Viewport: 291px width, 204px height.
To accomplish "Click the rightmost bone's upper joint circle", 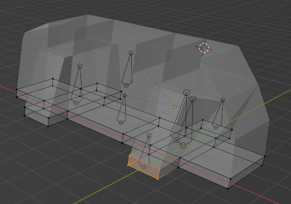I will (x=223, y=100).
